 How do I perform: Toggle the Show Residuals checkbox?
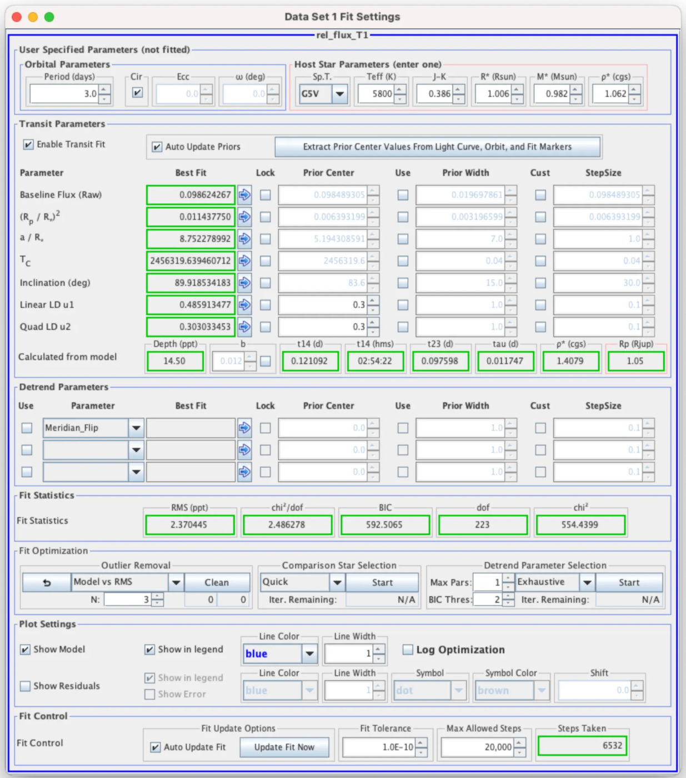26,686
